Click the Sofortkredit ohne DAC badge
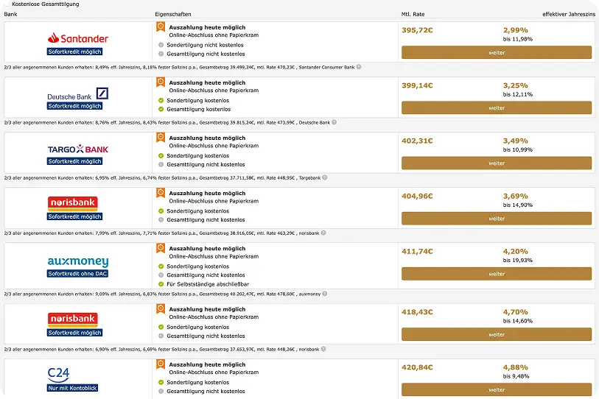 click(77, 273)
